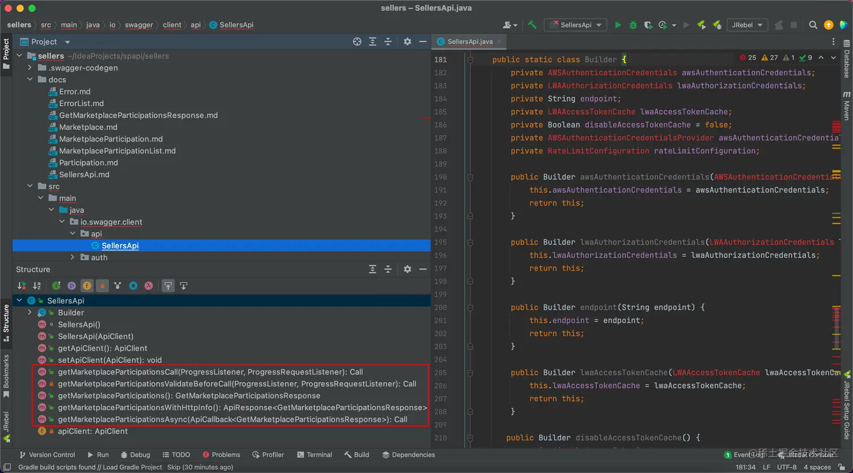Screen dimensions: 853x473
Task: Click the Build Project hammer icon
Action: click(x=532, y=25)
